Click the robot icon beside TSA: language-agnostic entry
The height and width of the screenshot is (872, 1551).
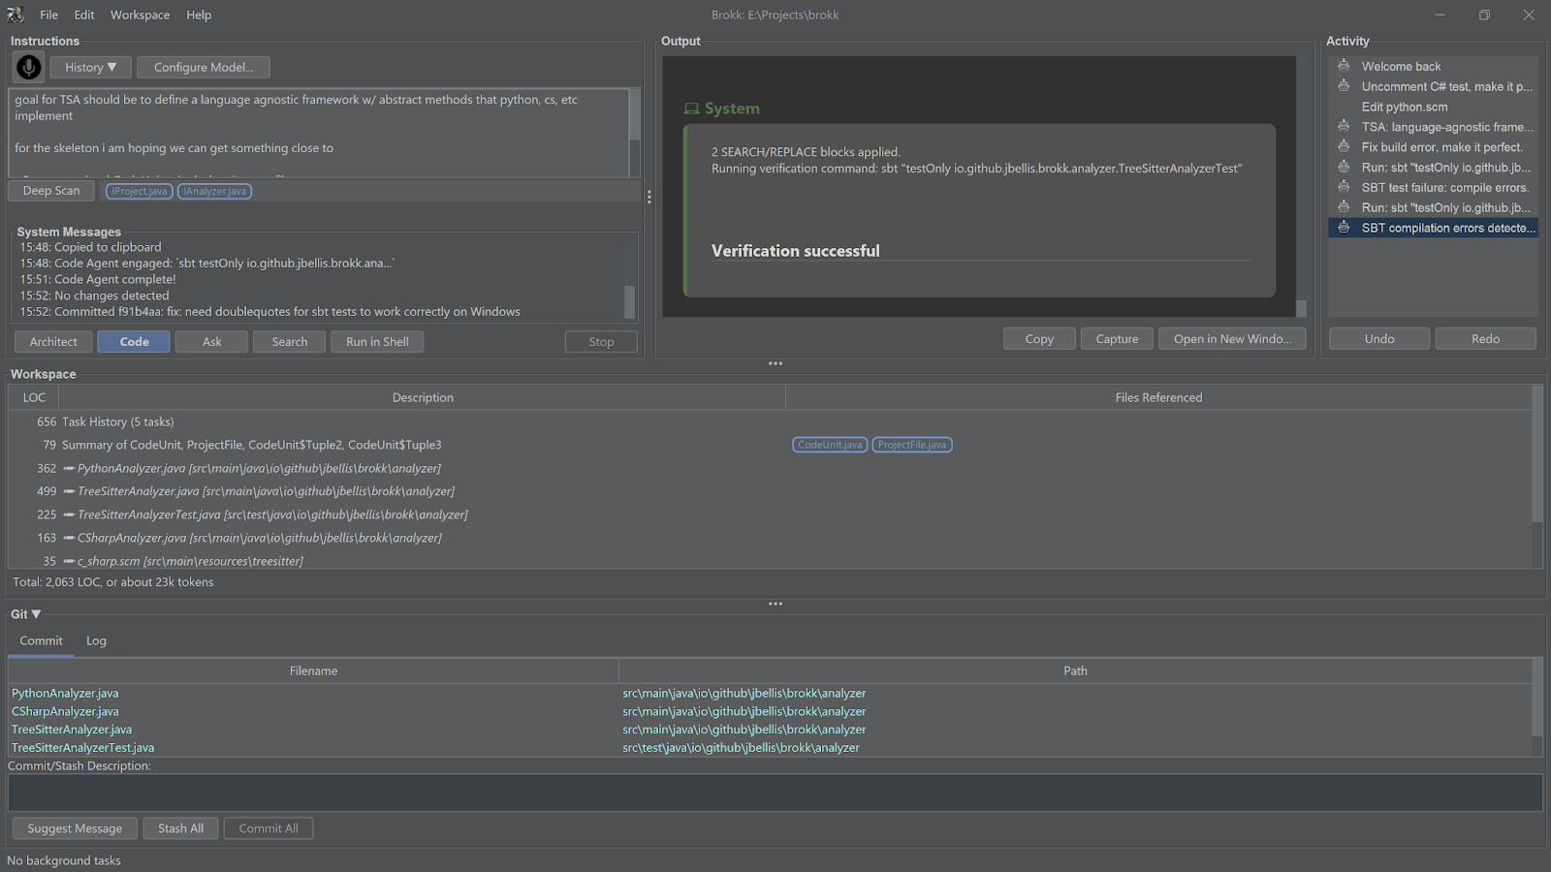coord(1344,126)
